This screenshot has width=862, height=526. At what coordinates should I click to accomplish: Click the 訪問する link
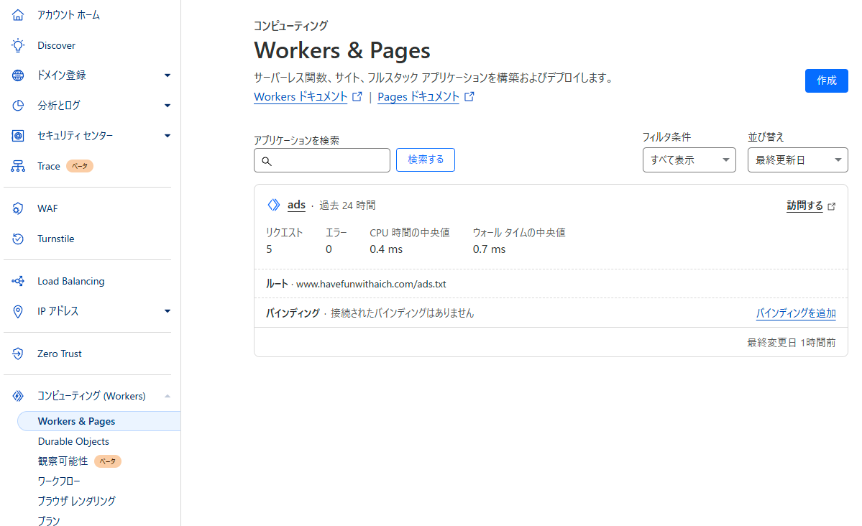(x=804, y=206)
